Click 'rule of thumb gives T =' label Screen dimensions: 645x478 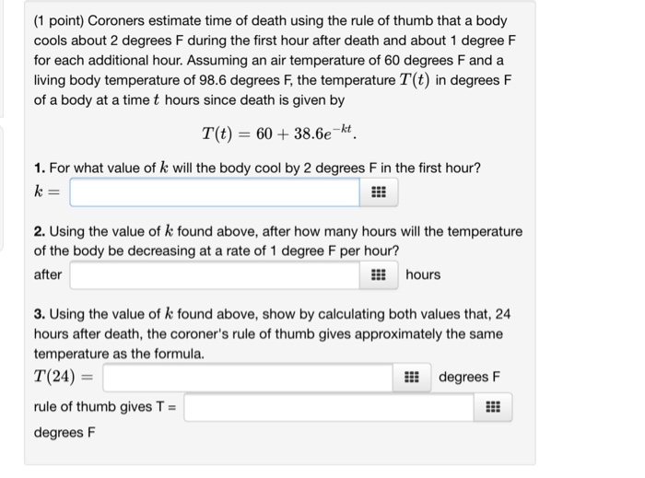pos(106,406)
